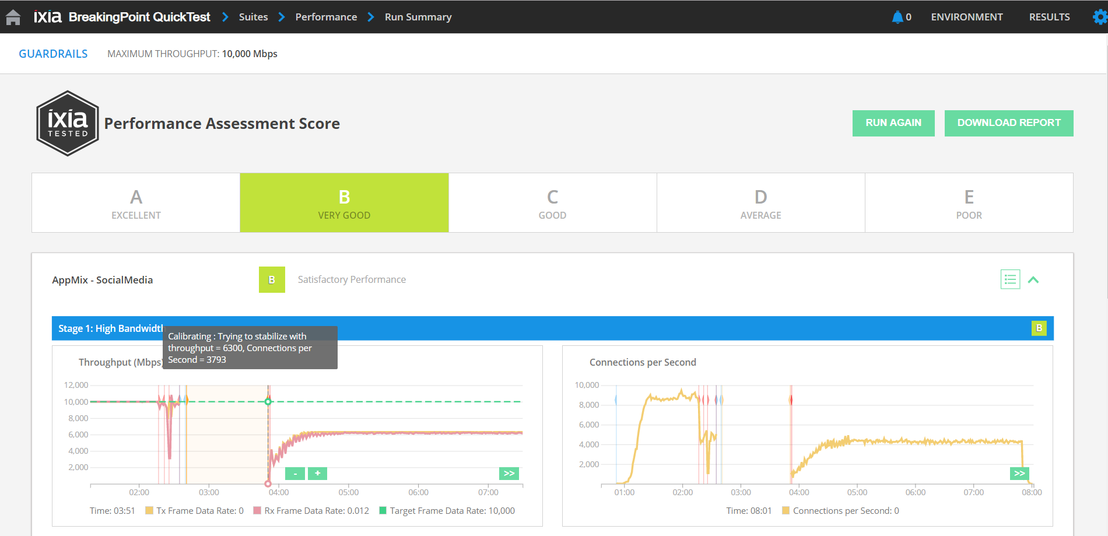Open the AppMix details list icon

1010,279
